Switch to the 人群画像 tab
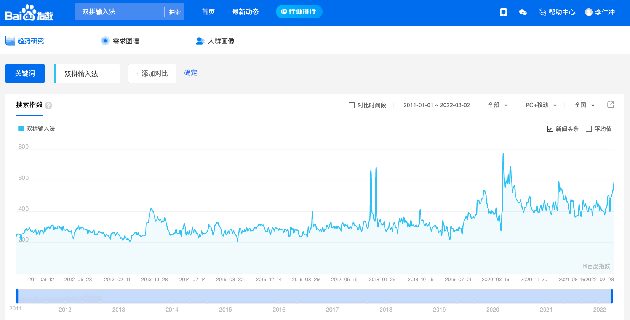 pos(215,41)
